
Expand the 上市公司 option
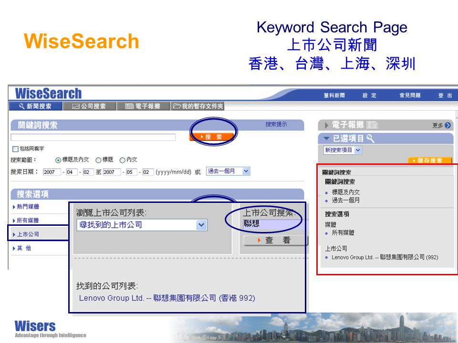click(28, 234)
